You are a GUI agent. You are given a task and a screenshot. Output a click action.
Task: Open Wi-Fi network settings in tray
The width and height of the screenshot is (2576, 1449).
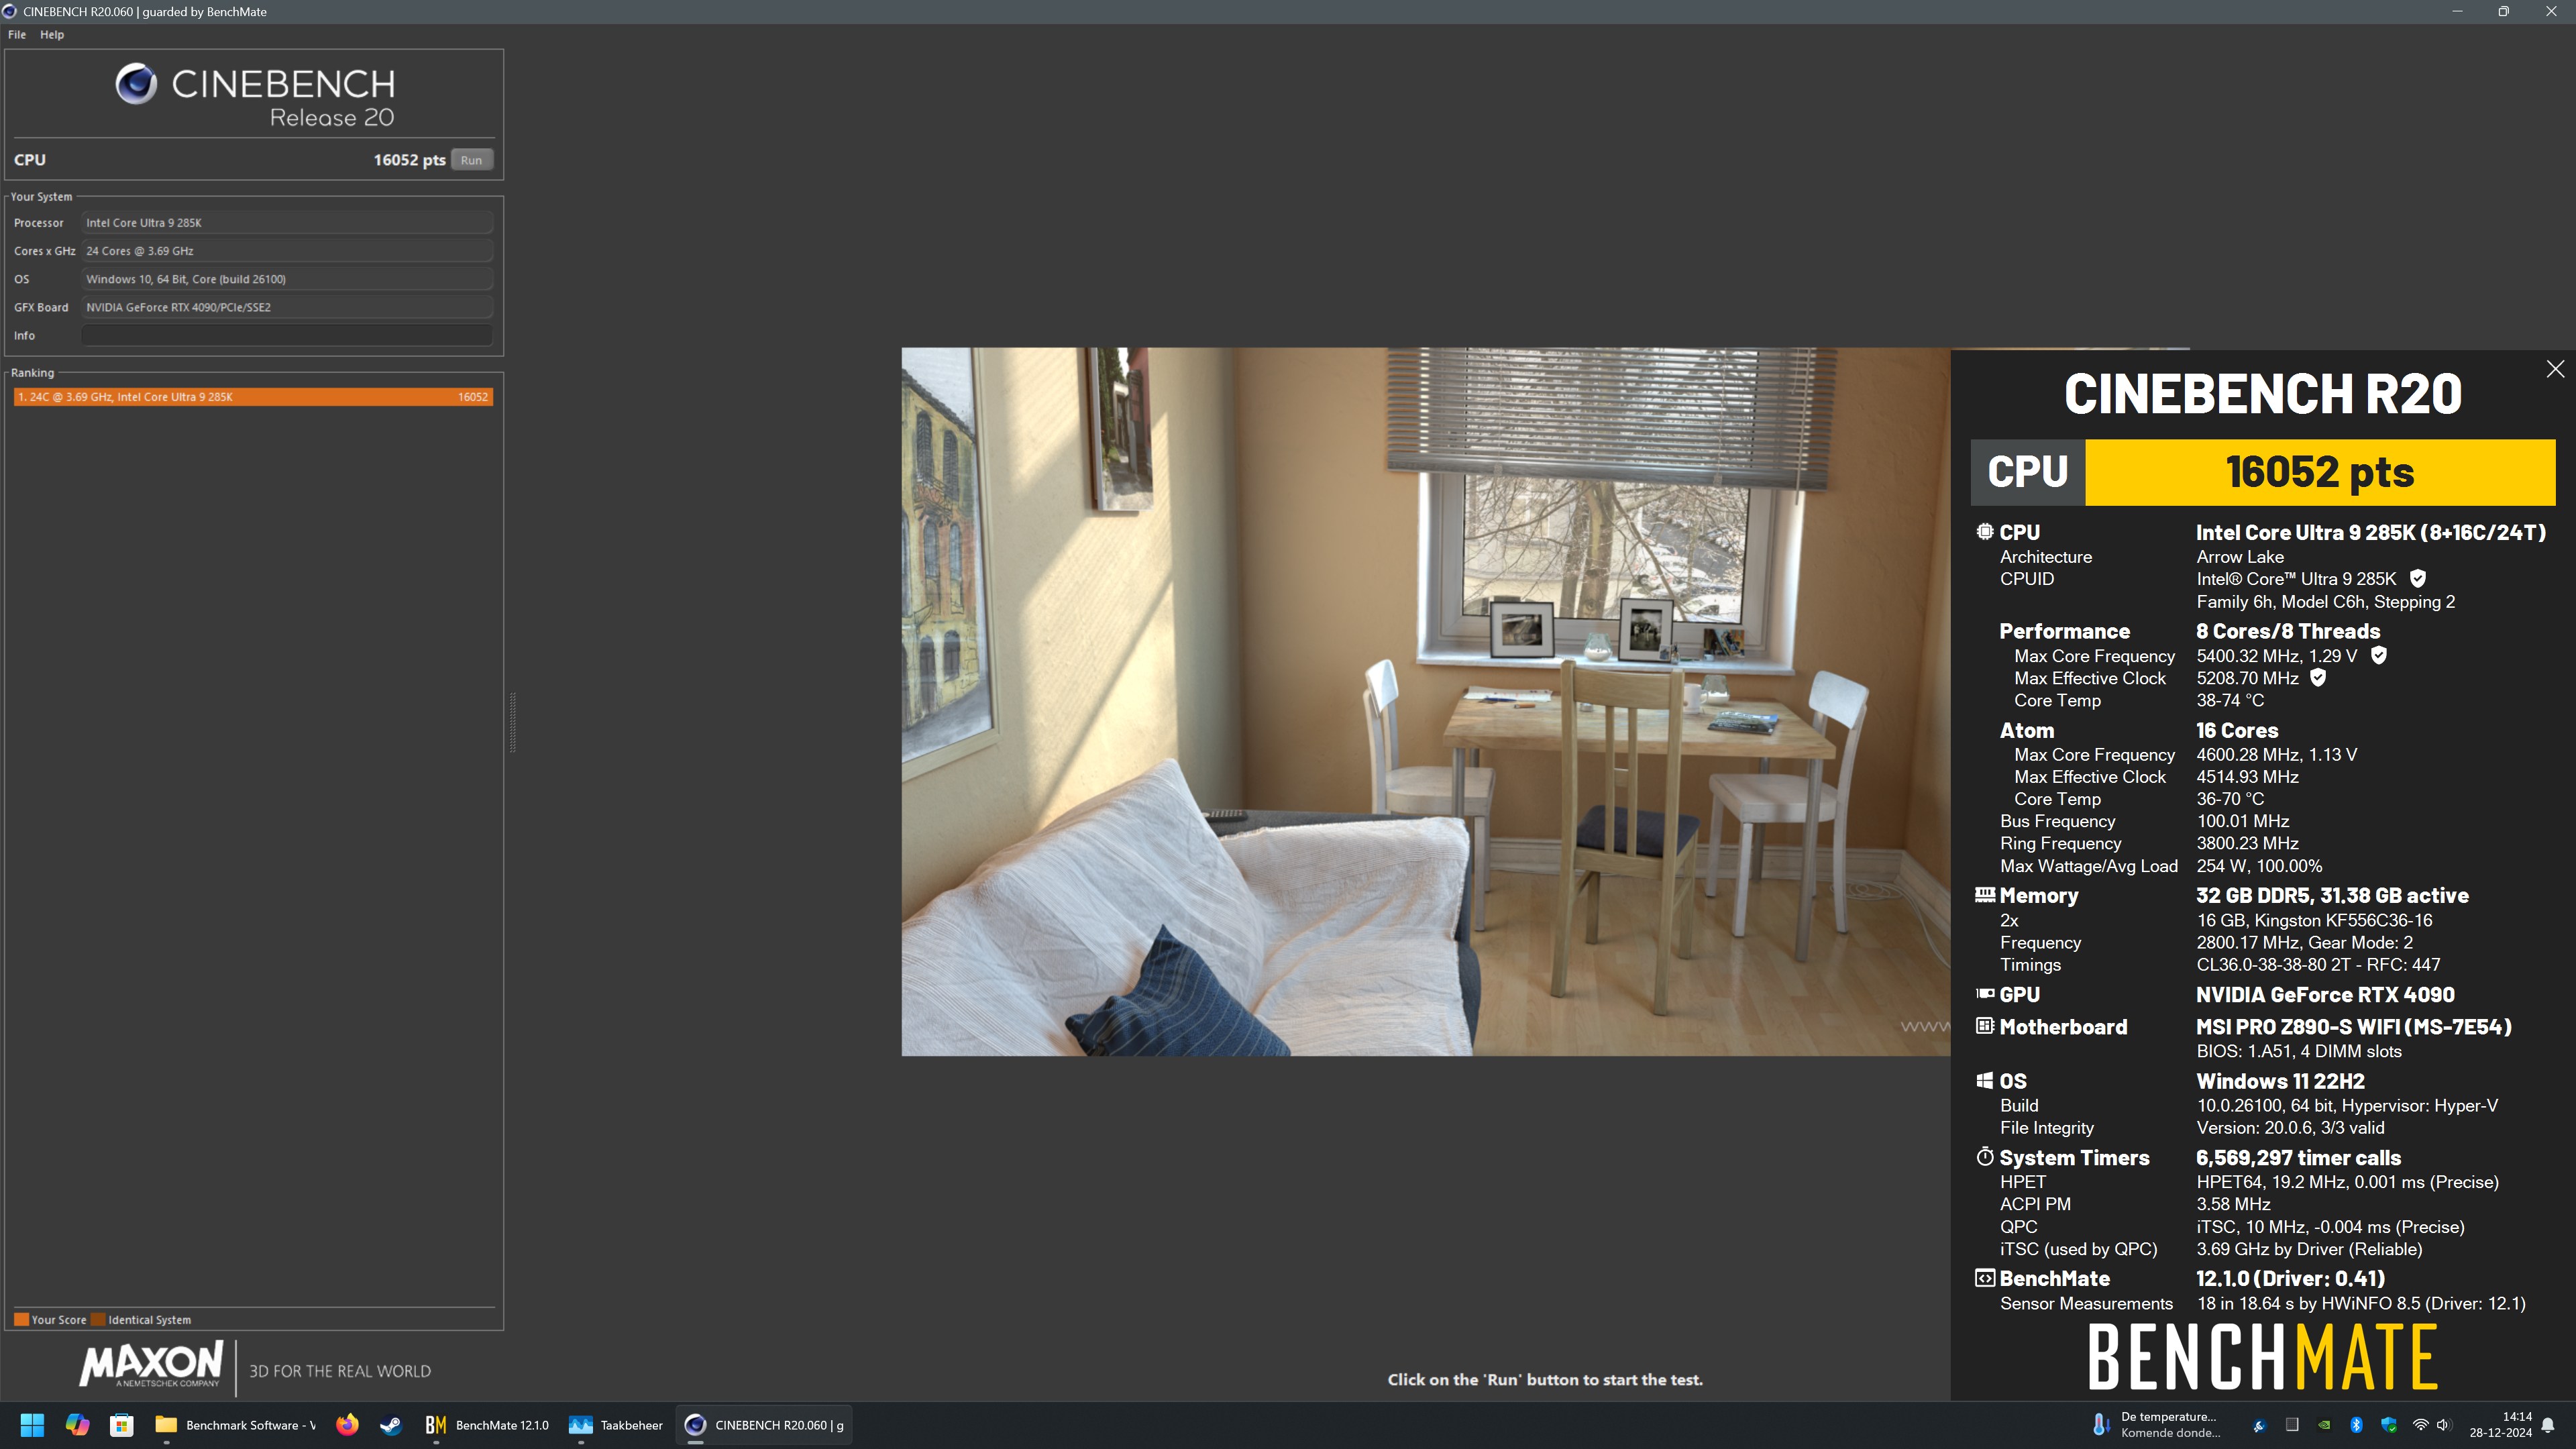[x=2420, y=1425]
